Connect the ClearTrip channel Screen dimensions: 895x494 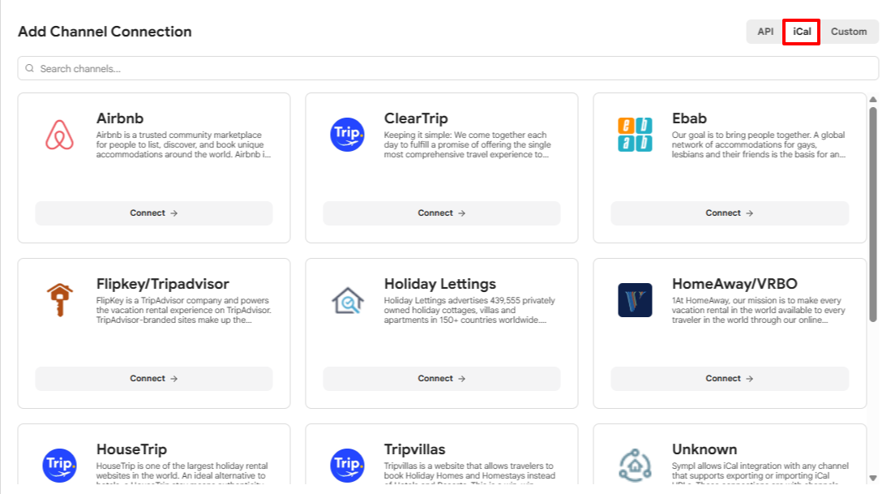coord(442,213)
